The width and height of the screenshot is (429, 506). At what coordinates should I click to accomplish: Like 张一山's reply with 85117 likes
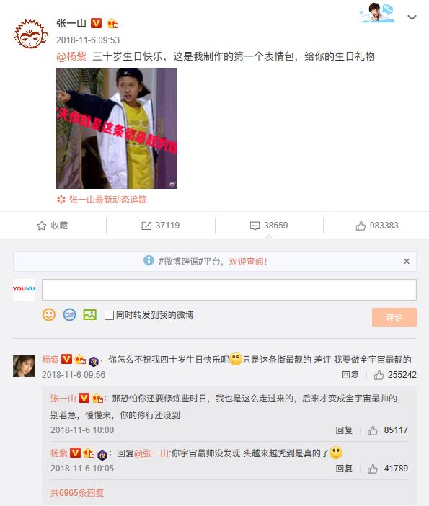pos(373,430)
